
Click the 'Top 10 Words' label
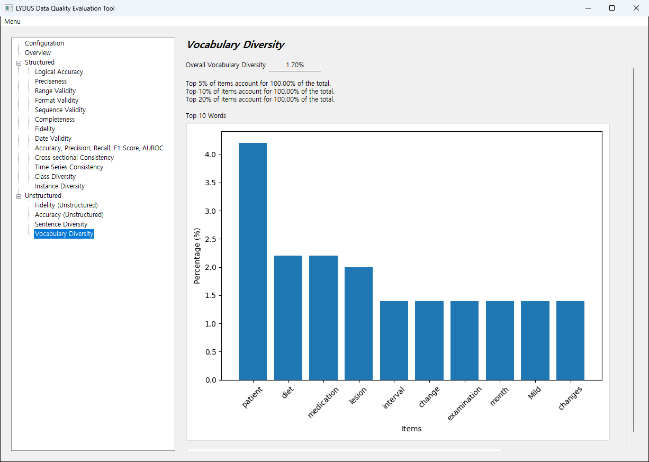(206, 116)
